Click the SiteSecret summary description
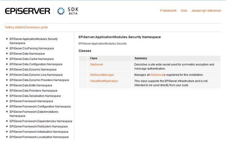Image resolution: width=226 pixels, height=141 pixels. pyautogui.click(x=174, y=66)
